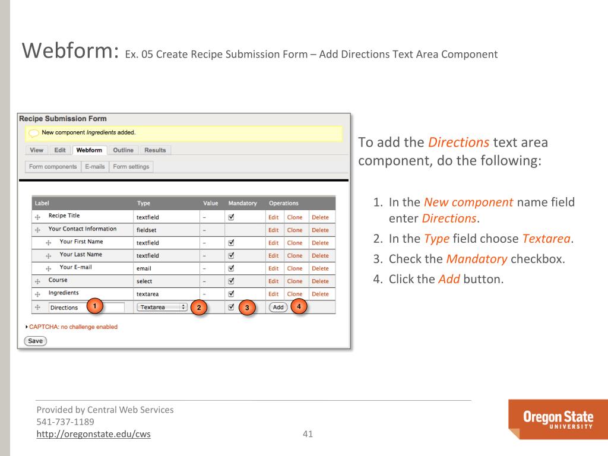The image size is (608, 456).
Task: Click drag handle beside Your First Name
Action: pos(49,243)
